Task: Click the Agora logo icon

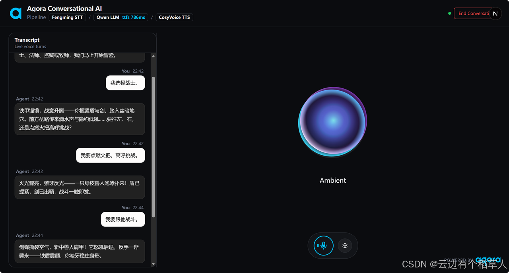Action: click(x=16, y=13)
